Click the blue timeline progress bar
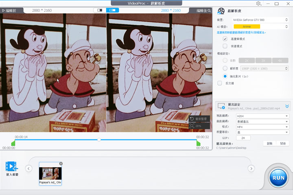This screenshot has width=293, height=195. [106, 140]
